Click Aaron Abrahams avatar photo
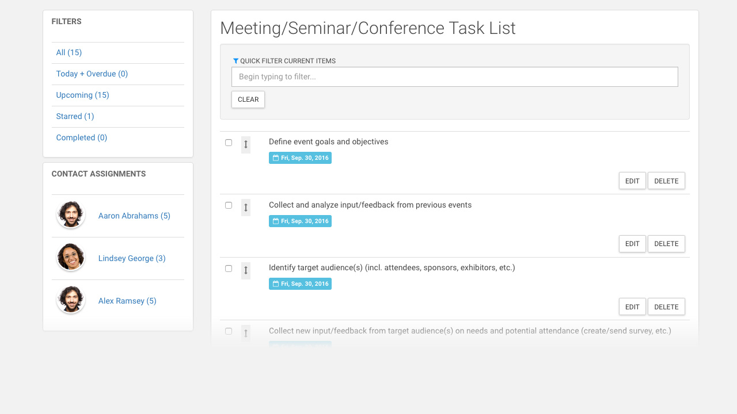737x414 pixels. 71,215
